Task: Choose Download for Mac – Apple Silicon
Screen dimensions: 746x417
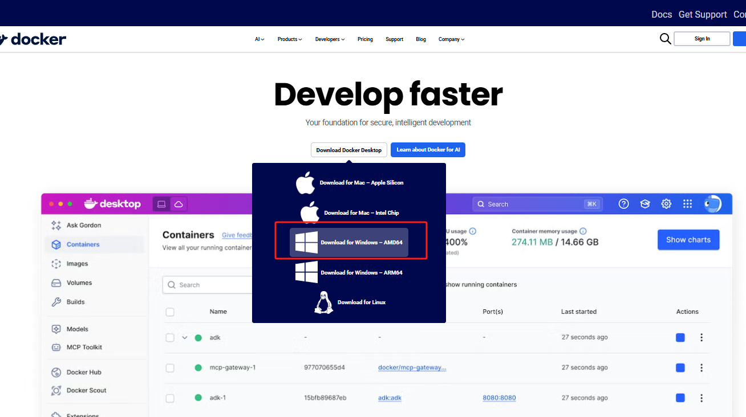Action: (x=349, y=183)
